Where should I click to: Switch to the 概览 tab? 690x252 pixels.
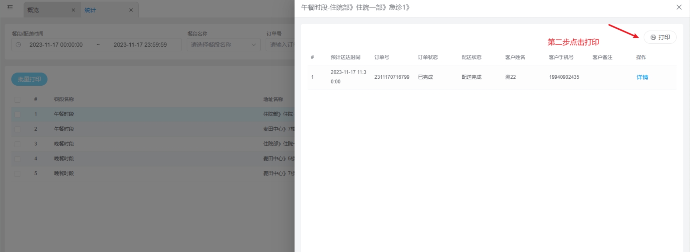pyautogui.click(x=33, y=10)
